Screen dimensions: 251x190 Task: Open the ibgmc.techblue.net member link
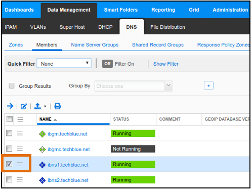pyautogui.click(x=69, y=150)
